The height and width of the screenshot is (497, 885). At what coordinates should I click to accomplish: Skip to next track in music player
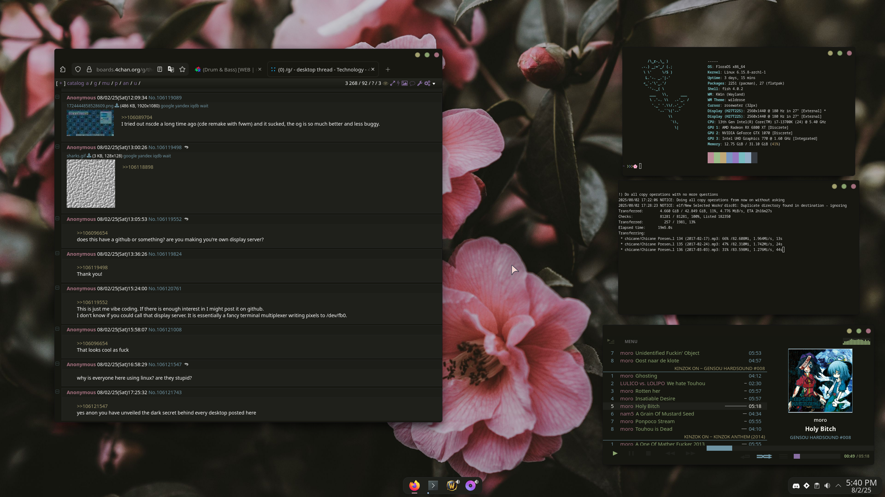pos(690,454)
